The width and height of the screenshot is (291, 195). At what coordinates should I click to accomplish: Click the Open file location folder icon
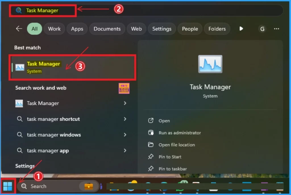tap(151, 144)
